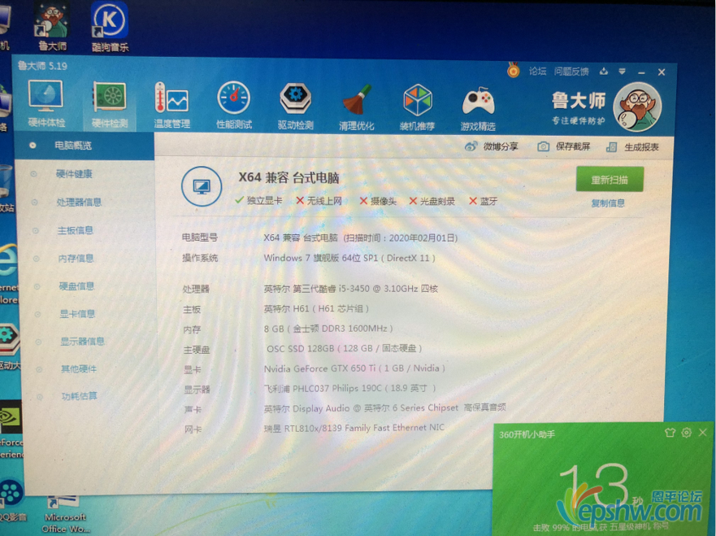Image resolution: width=716 pixels, height=536 pixels.
Task: Open 温度管理 temperature management
Action: pos(171,105)
